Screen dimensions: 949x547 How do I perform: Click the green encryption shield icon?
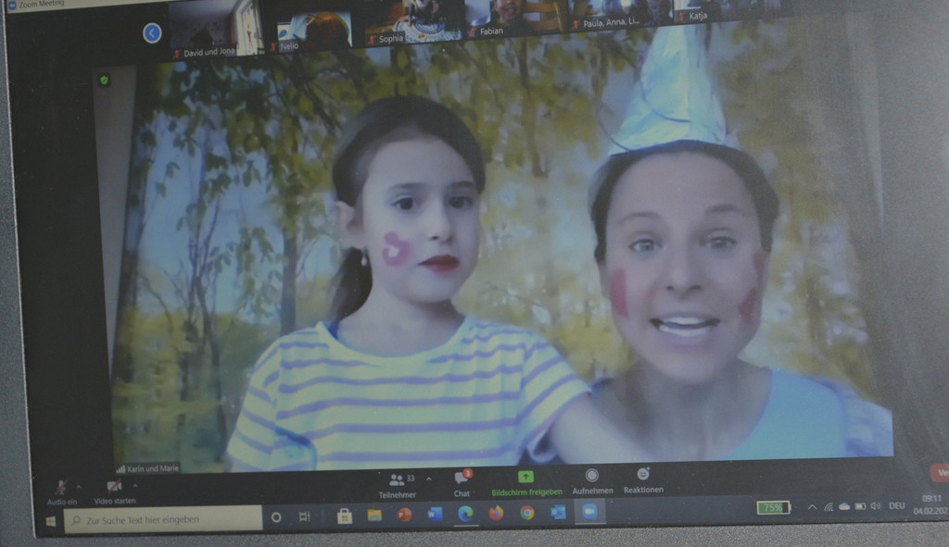click(x=104, y=80)
